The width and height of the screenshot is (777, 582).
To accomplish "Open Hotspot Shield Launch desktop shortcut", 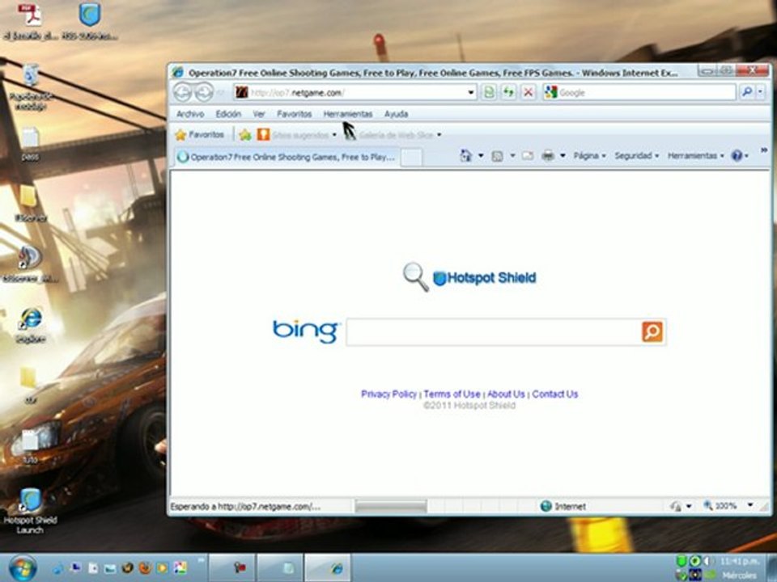I will click(30, 511).
